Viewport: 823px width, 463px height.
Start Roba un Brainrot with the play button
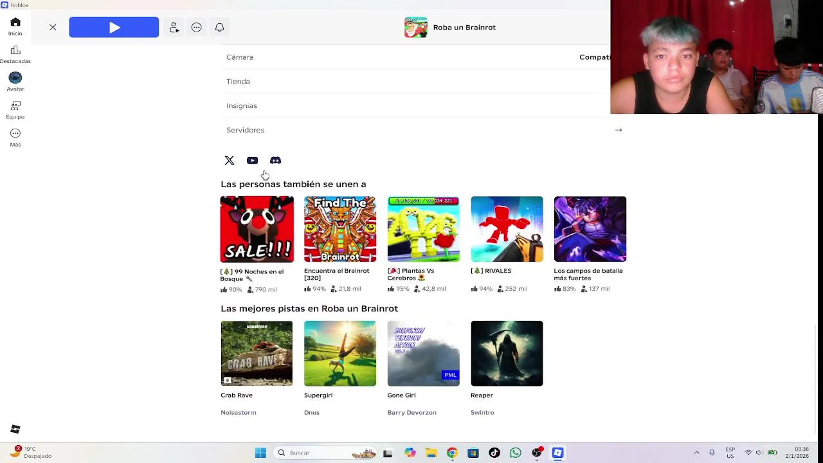pos(114,28)
